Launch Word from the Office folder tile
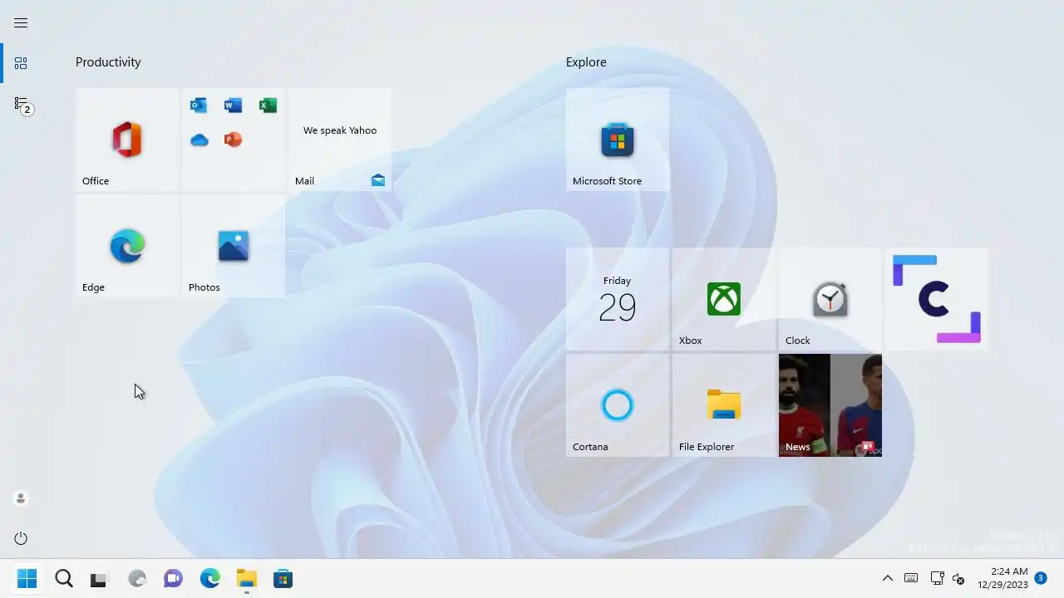The image size is (1064, 598). click(233, 105)
